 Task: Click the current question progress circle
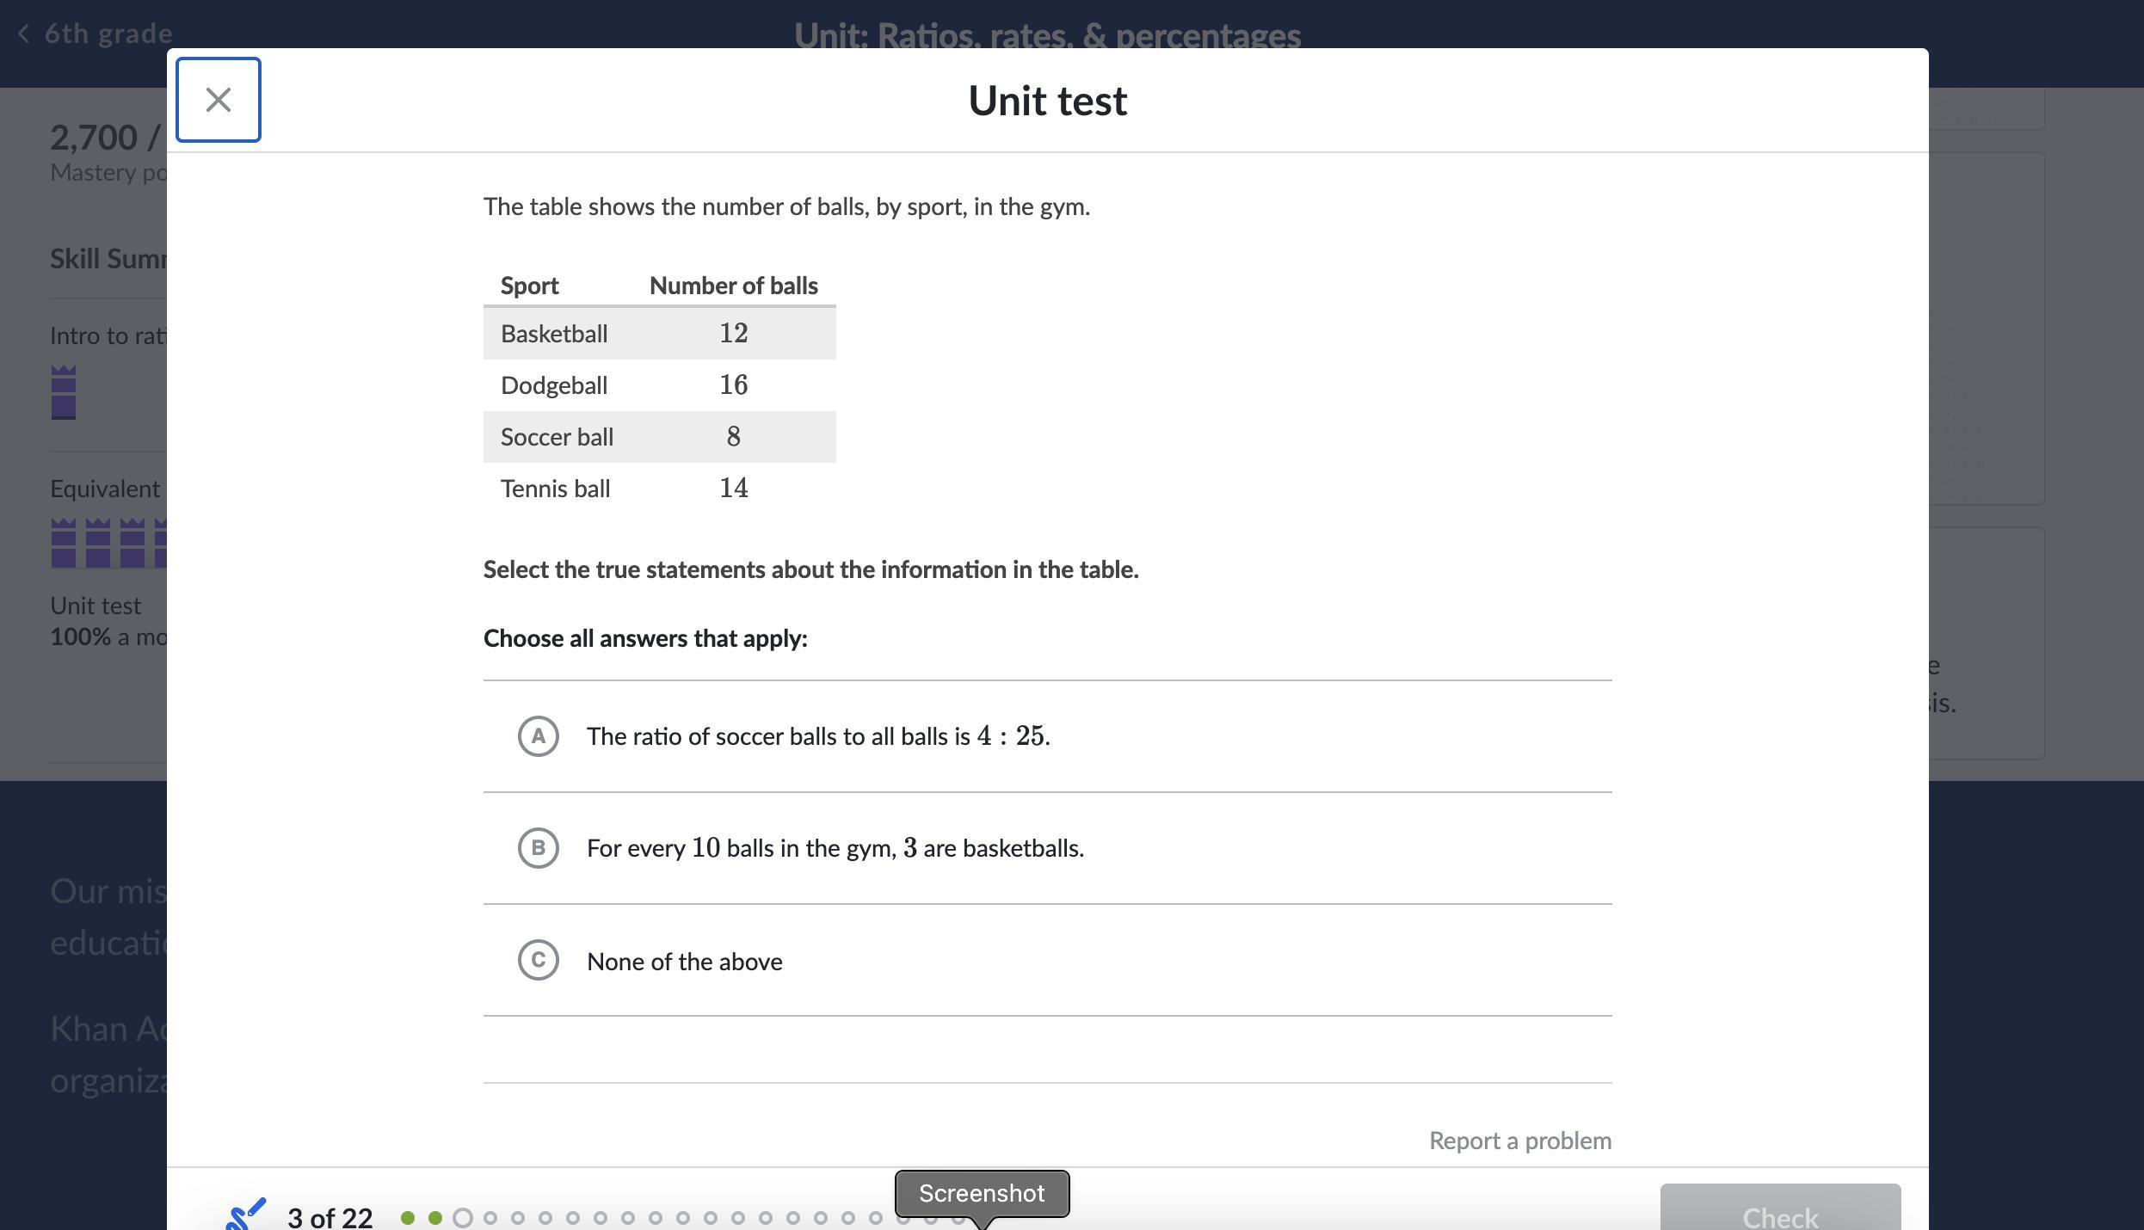click(463, 1218)
